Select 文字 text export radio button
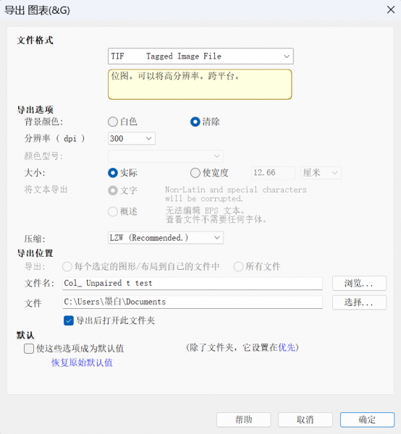 [x=113, y=190]
